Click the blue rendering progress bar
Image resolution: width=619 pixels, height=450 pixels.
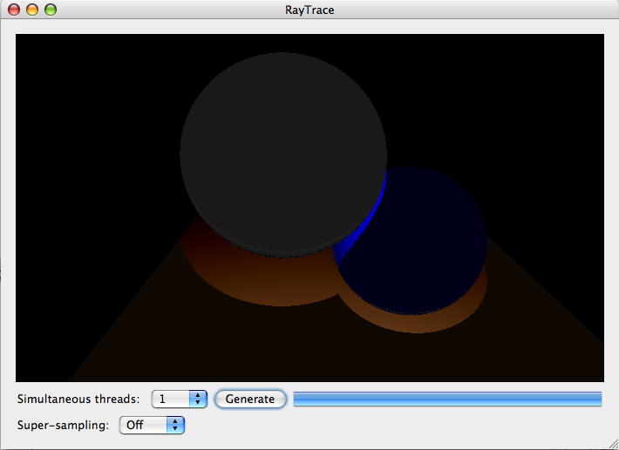(x=447, y=399)
